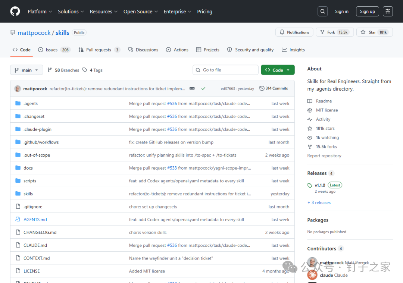Open the Actions tab

177,50
